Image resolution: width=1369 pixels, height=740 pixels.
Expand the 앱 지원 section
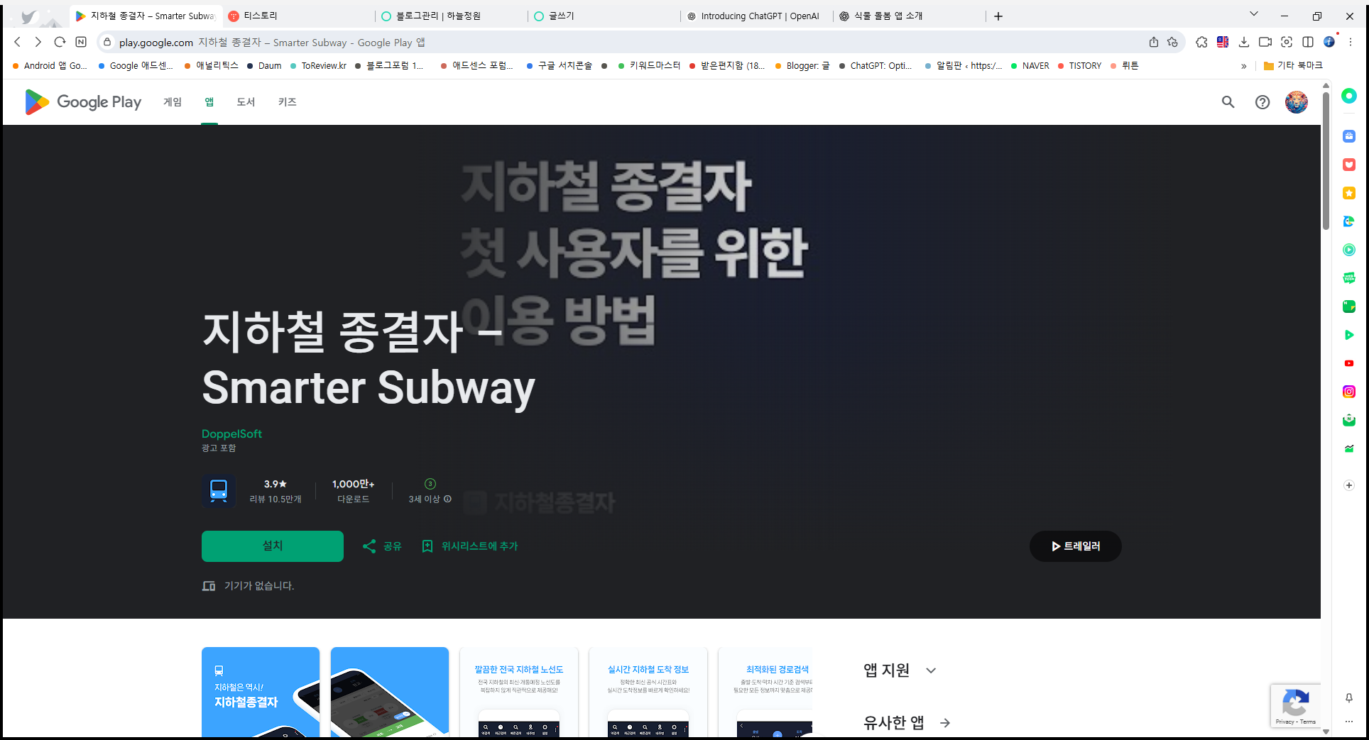931,670
